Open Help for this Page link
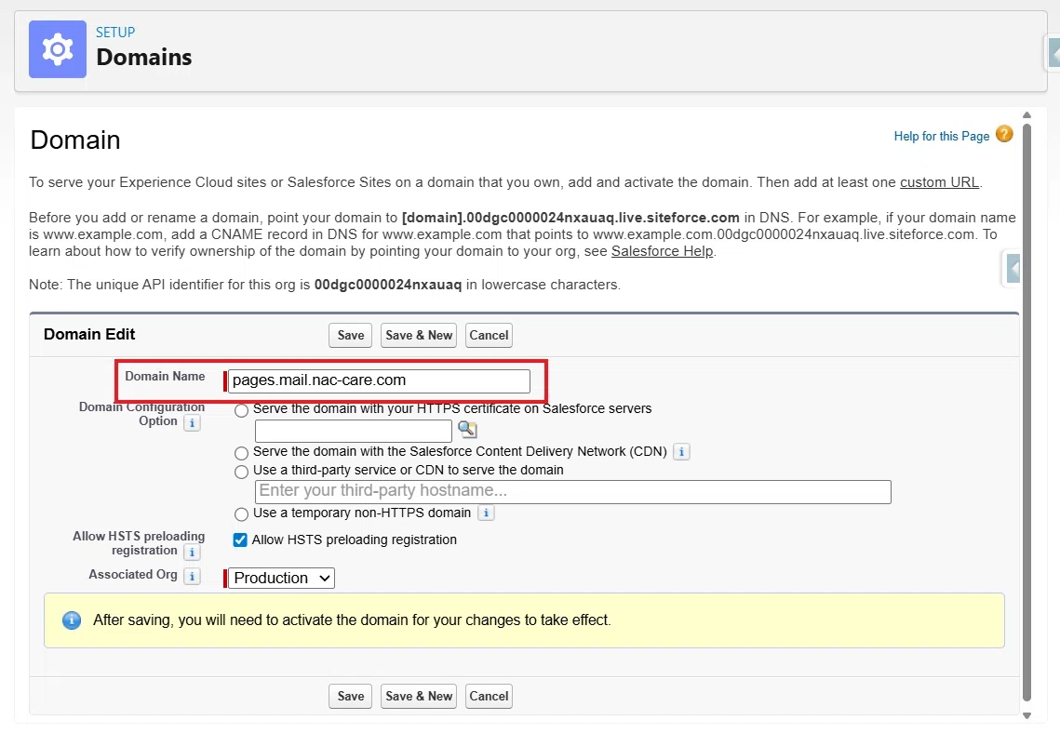This screenshot has width=1060, height=733. coord(942,137)
